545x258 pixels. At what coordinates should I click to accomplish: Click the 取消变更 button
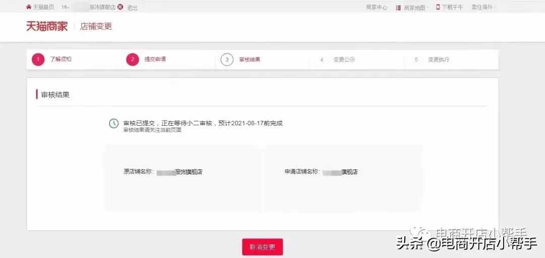[262, 247]
